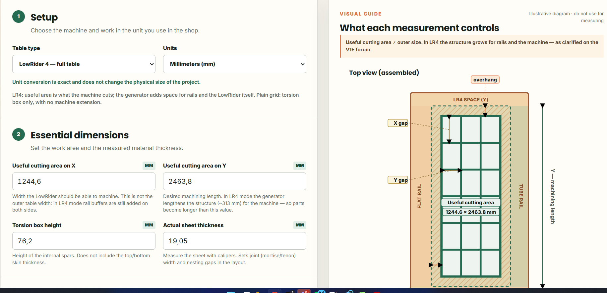607x293 pixels.
Task: Click the "Measure the sheet with calipers" help text
Action: [229, 259]
